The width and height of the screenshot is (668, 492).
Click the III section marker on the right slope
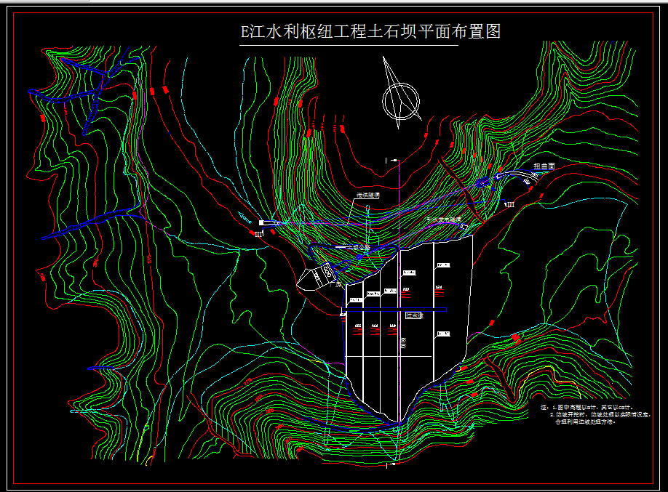point(509,204)
